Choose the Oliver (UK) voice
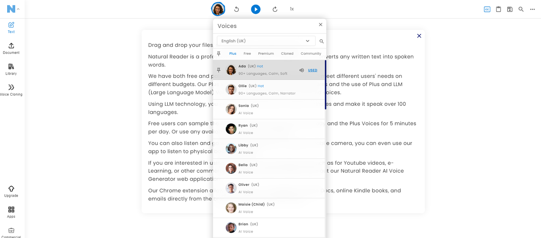The height and width of the screenshot is (238, 541). (269, 188)
